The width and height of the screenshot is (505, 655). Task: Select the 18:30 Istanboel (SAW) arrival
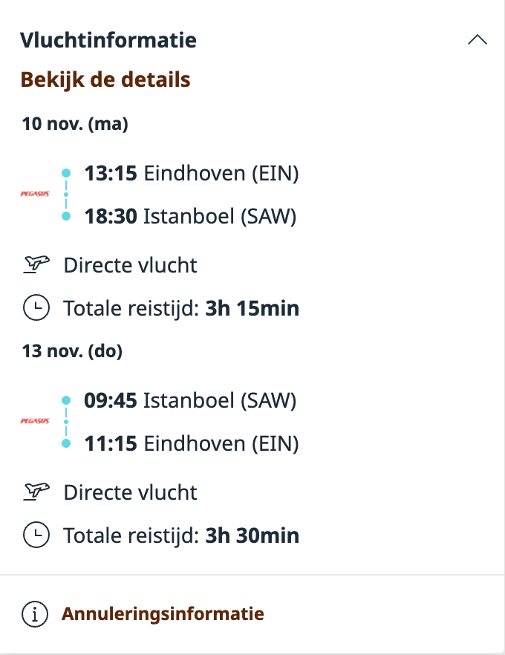[190, 216]
